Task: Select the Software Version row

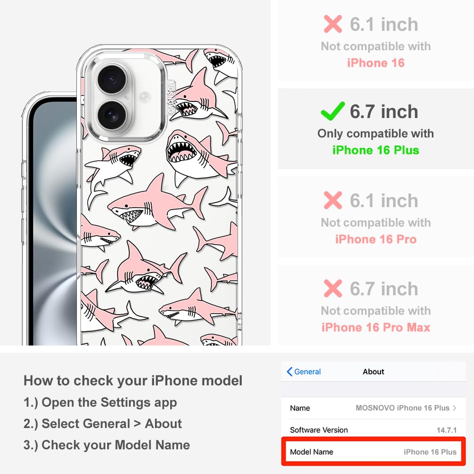Action: click(374, 430)
